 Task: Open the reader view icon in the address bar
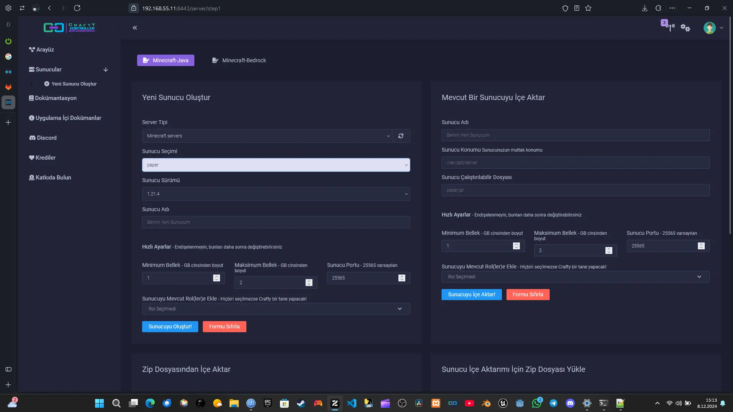click(577, 8)
